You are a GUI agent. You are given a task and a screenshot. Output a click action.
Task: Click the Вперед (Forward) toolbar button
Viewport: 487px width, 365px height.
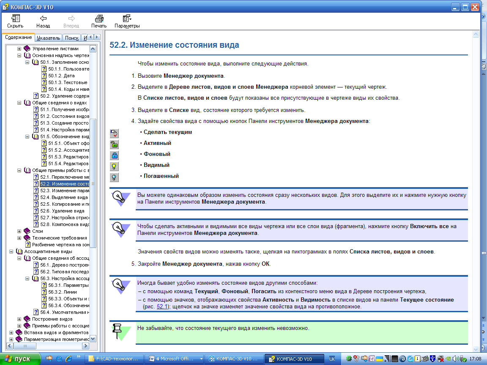tap(71, 22)
